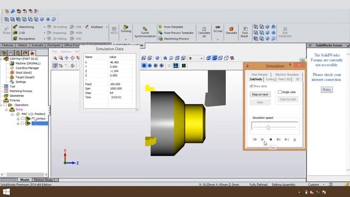Viewport: 350px width, 197px height.
Task: Open the Host CAD simulation tab
Action: pyautogui.click(x=284, y=79)
